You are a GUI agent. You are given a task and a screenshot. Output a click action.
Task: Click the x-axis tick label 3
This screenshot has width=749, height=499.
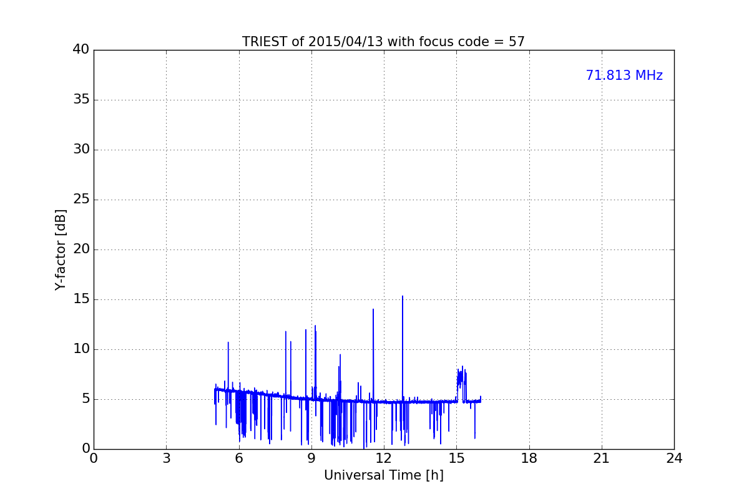[166, 458]
